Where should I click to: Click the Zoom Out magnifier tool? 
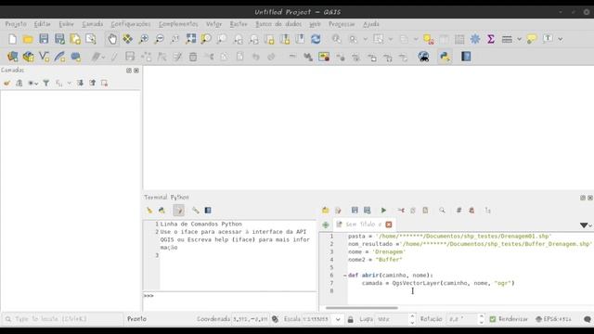[160, 39]
